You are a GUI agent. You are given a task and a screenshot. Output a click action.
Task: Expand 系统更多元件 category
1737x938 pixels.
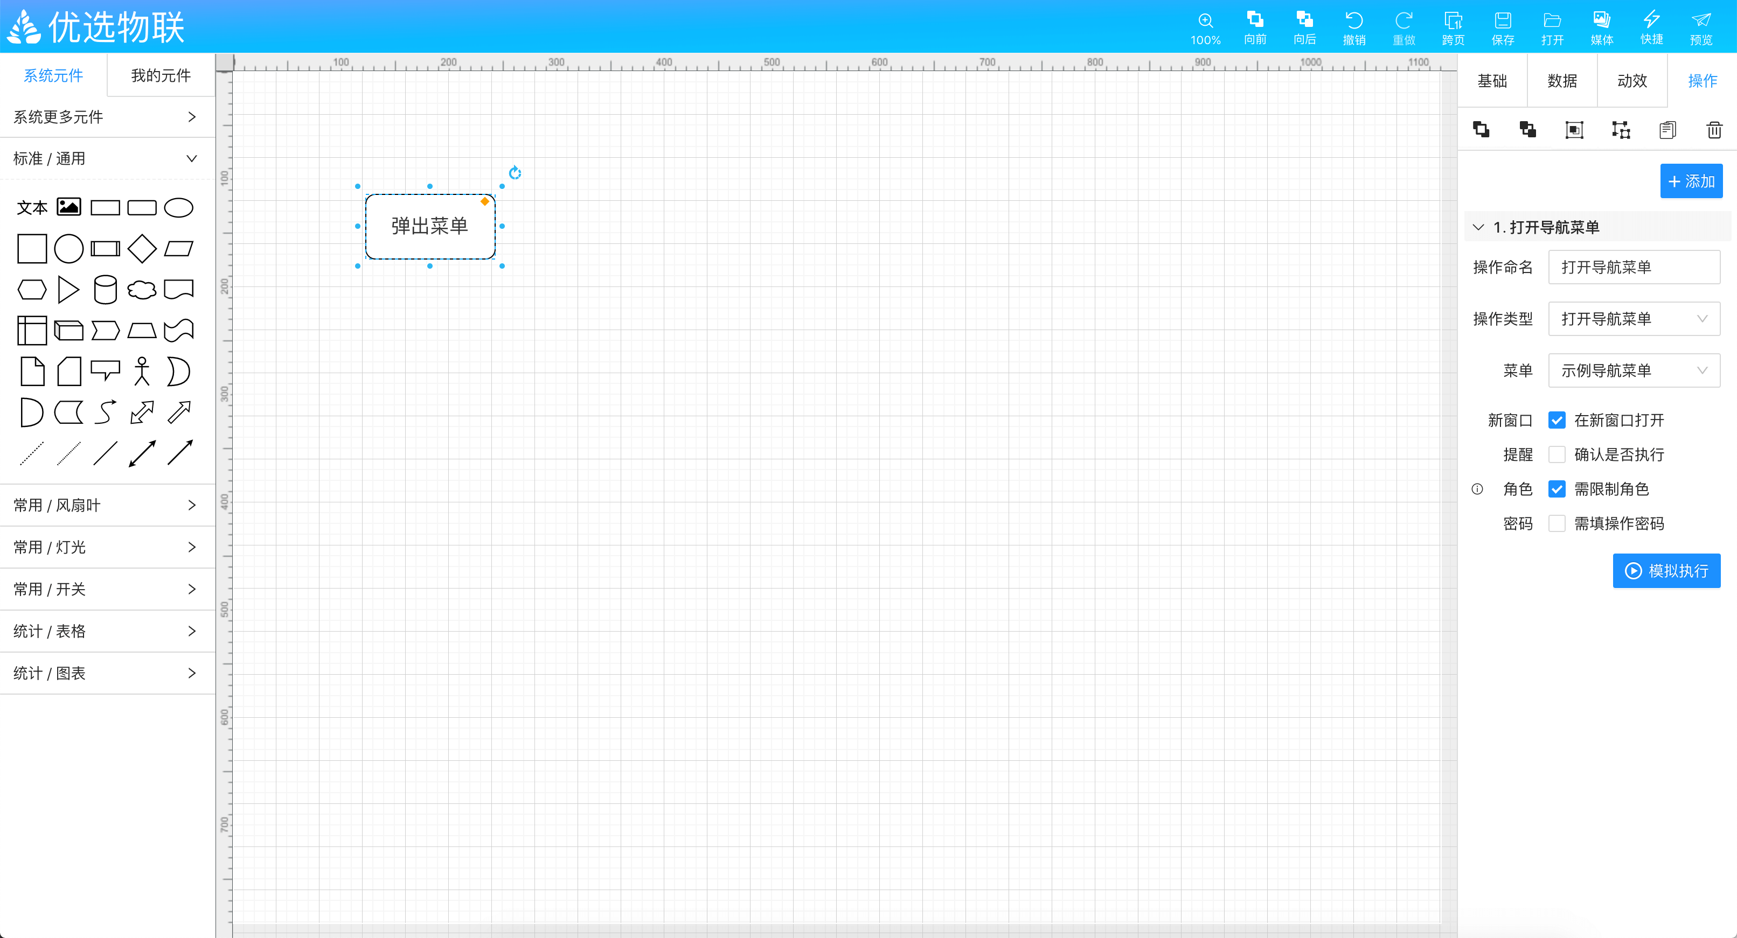[x=108, y=116]
